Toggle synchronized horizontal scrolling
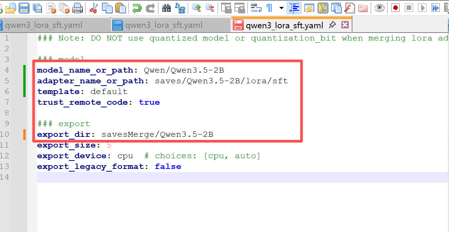 [240, 8]
